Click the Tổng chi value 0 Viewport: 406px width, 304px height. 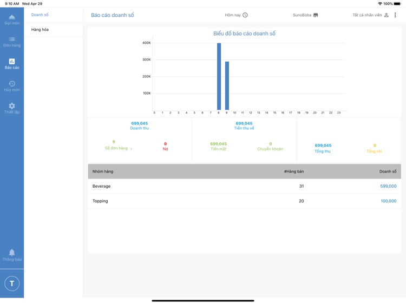click(x=375, y=146)
